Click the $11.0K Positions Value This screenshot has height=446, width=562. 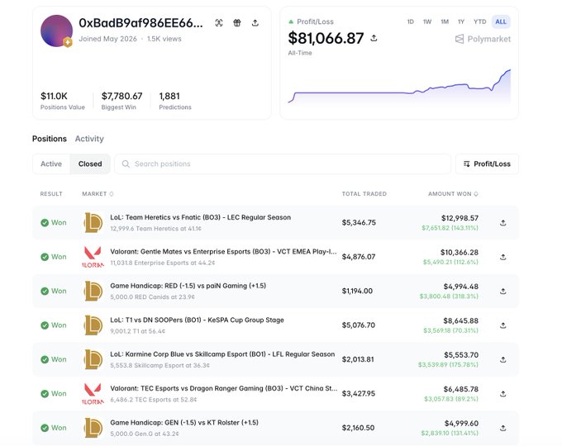coord(54,96)
